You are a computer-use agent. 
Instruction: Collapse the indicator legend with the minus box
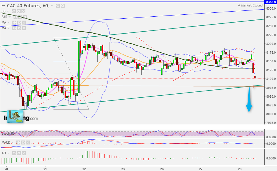pos(3,6)
